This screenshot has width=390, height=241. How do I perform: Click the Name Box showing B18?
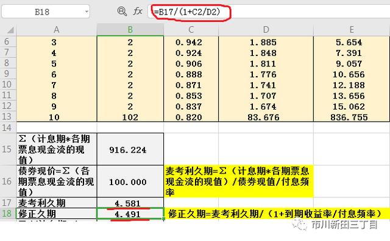(46, 12)
